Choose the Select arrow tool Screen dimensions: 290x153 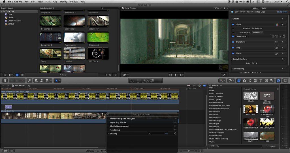point(57,81)
